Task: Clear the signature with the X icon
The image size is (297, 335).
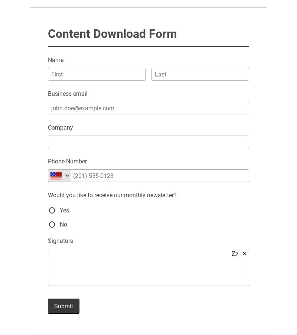Action: [x=245, y=254]
